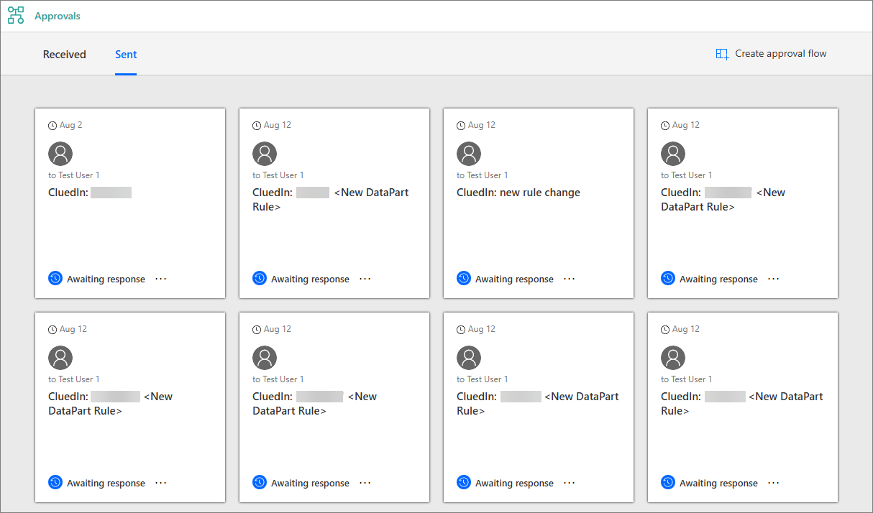Click the Aug 2 date text

pos(71,125)
